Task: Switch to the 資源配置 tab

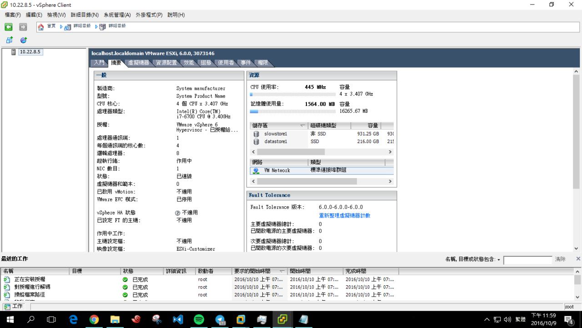Action: point(166,63)
